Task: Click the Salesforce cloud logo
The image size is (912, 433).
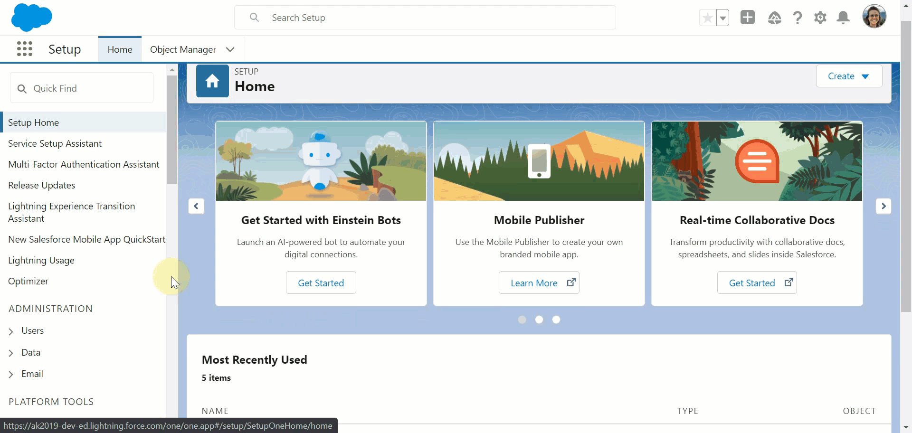Action: [x=31, y=17]
